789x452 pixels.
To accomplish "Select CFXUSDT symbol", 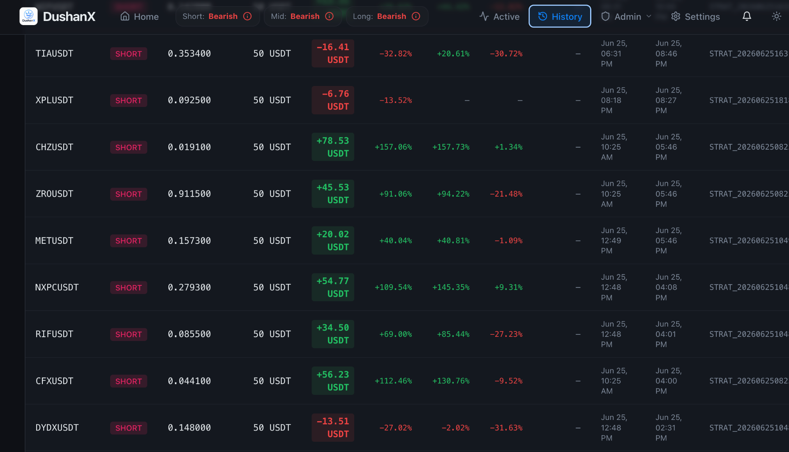I will pyautogui.click(x=54, y=381).
